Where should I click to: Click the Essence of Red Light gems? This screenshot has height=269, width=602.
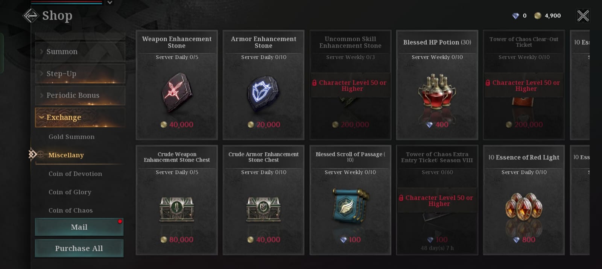[x=524, y=208]
